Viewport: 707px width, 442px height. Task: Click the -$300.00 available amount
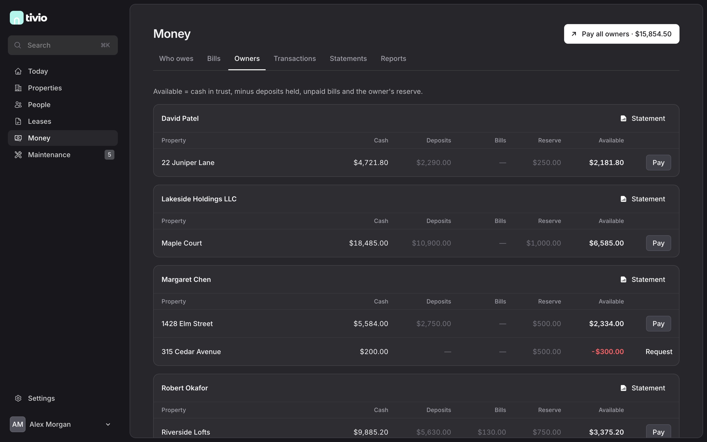click(608, 352)
